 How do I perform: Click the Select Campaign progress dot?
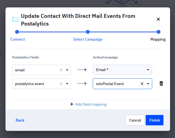tap(88, 32)
